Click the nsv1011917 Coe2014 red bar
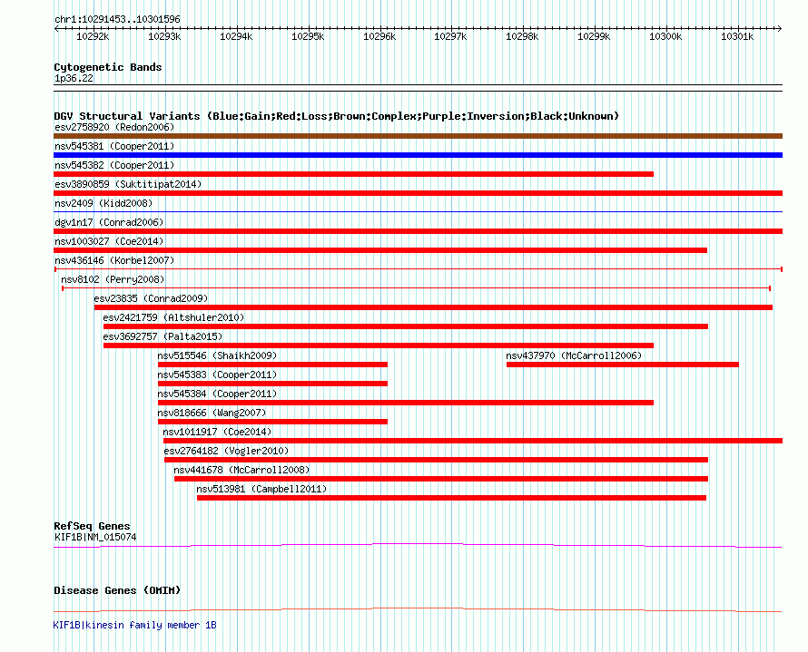Viewport: 808px width, 652px height. 473,441
